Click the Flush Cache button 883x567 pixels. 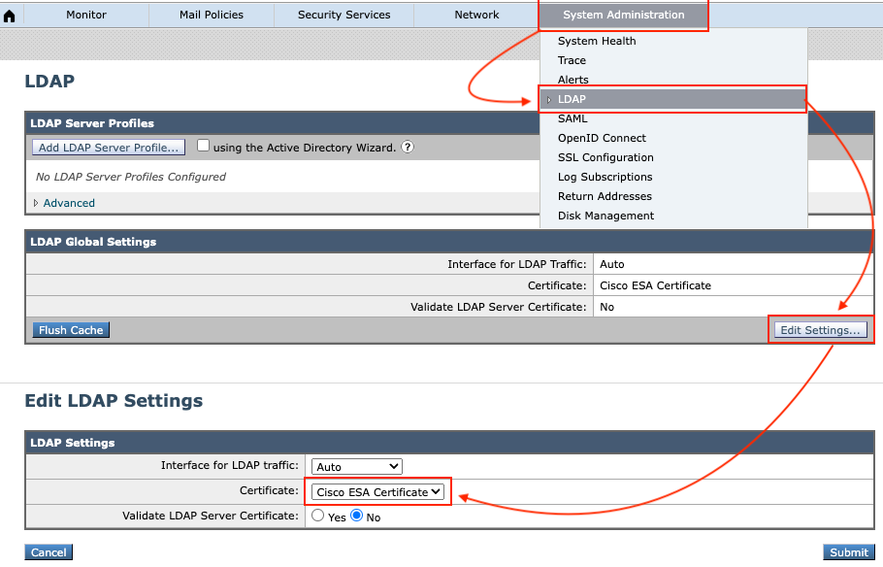70,329
